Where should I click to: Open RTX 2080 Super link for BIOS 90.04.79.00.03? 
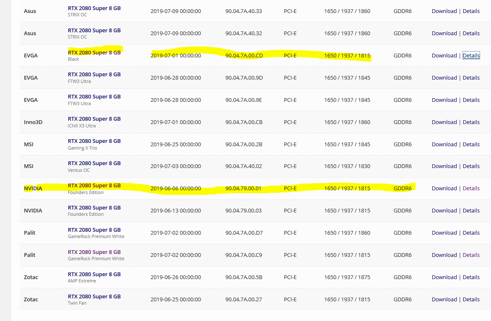click(94, 208)
